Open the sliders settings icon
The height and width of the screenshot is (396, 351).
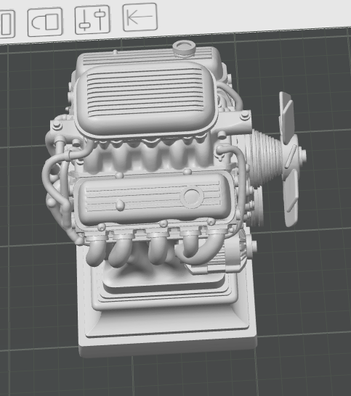point(92,20)
